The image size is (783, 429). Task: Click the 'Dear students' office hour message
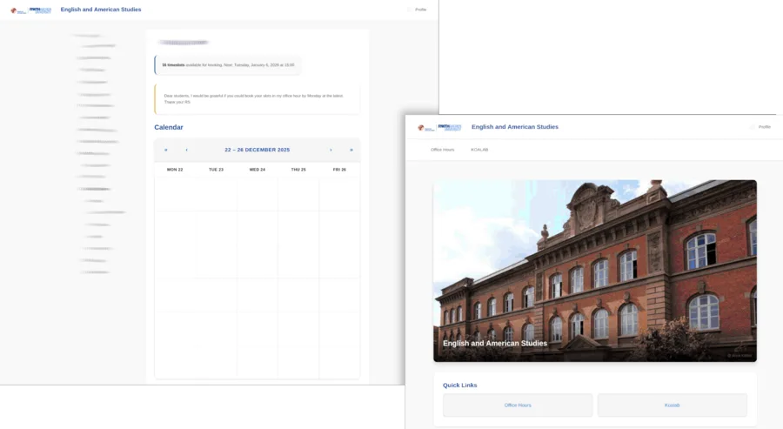[258, 99]
